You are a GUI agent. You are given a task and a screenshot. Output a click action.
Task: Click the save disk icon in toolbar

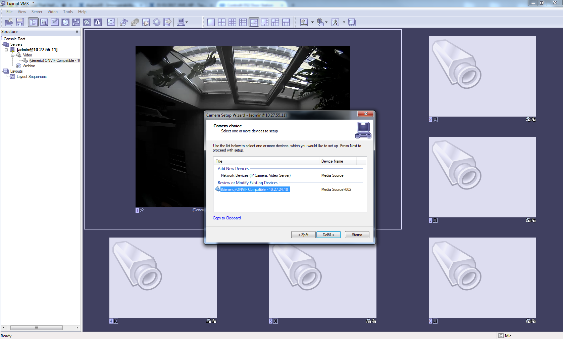pyautogui.click(x=20, y=23)
